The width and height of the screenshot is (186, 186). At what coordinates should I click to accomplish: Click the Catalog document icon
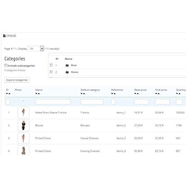4,36
